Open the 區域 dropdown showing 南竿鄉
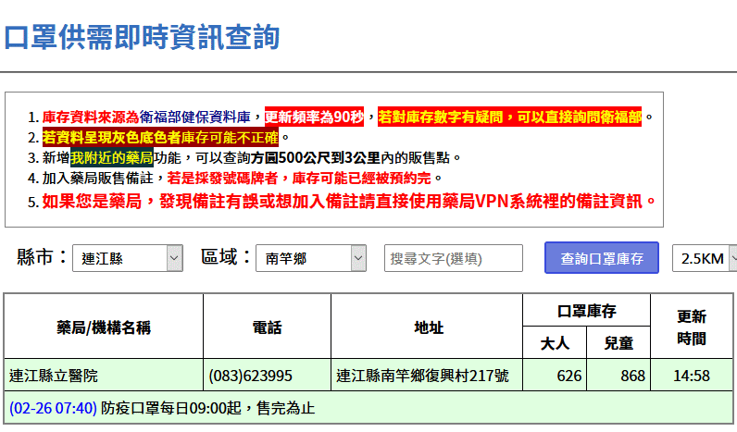 [311, 258]
